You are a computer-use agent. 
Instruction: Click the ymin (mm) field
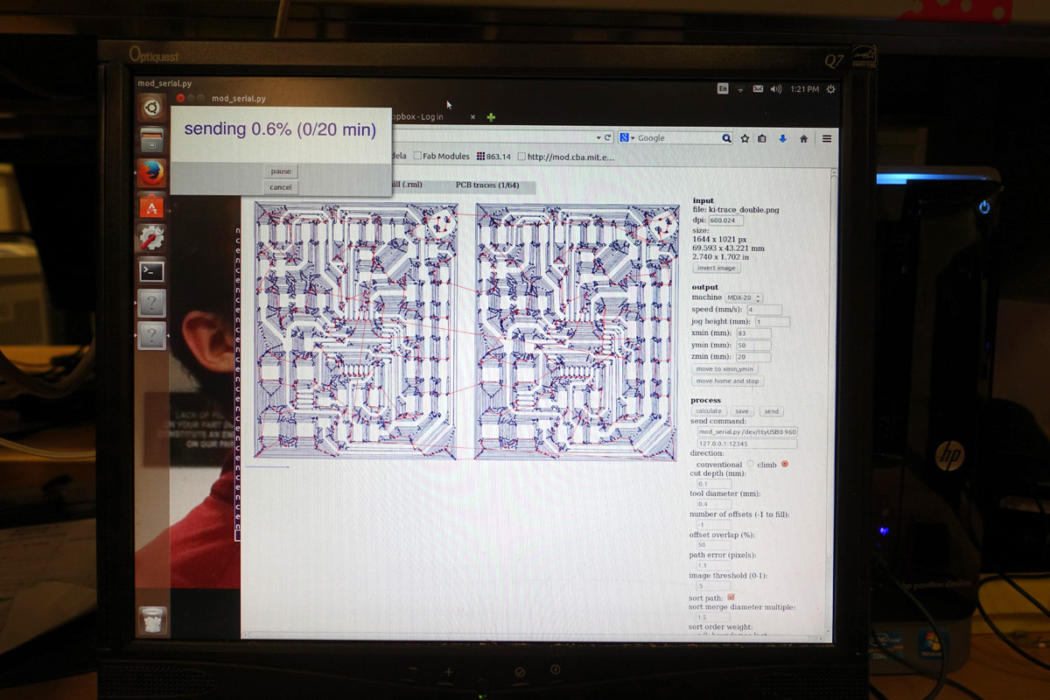753,346
